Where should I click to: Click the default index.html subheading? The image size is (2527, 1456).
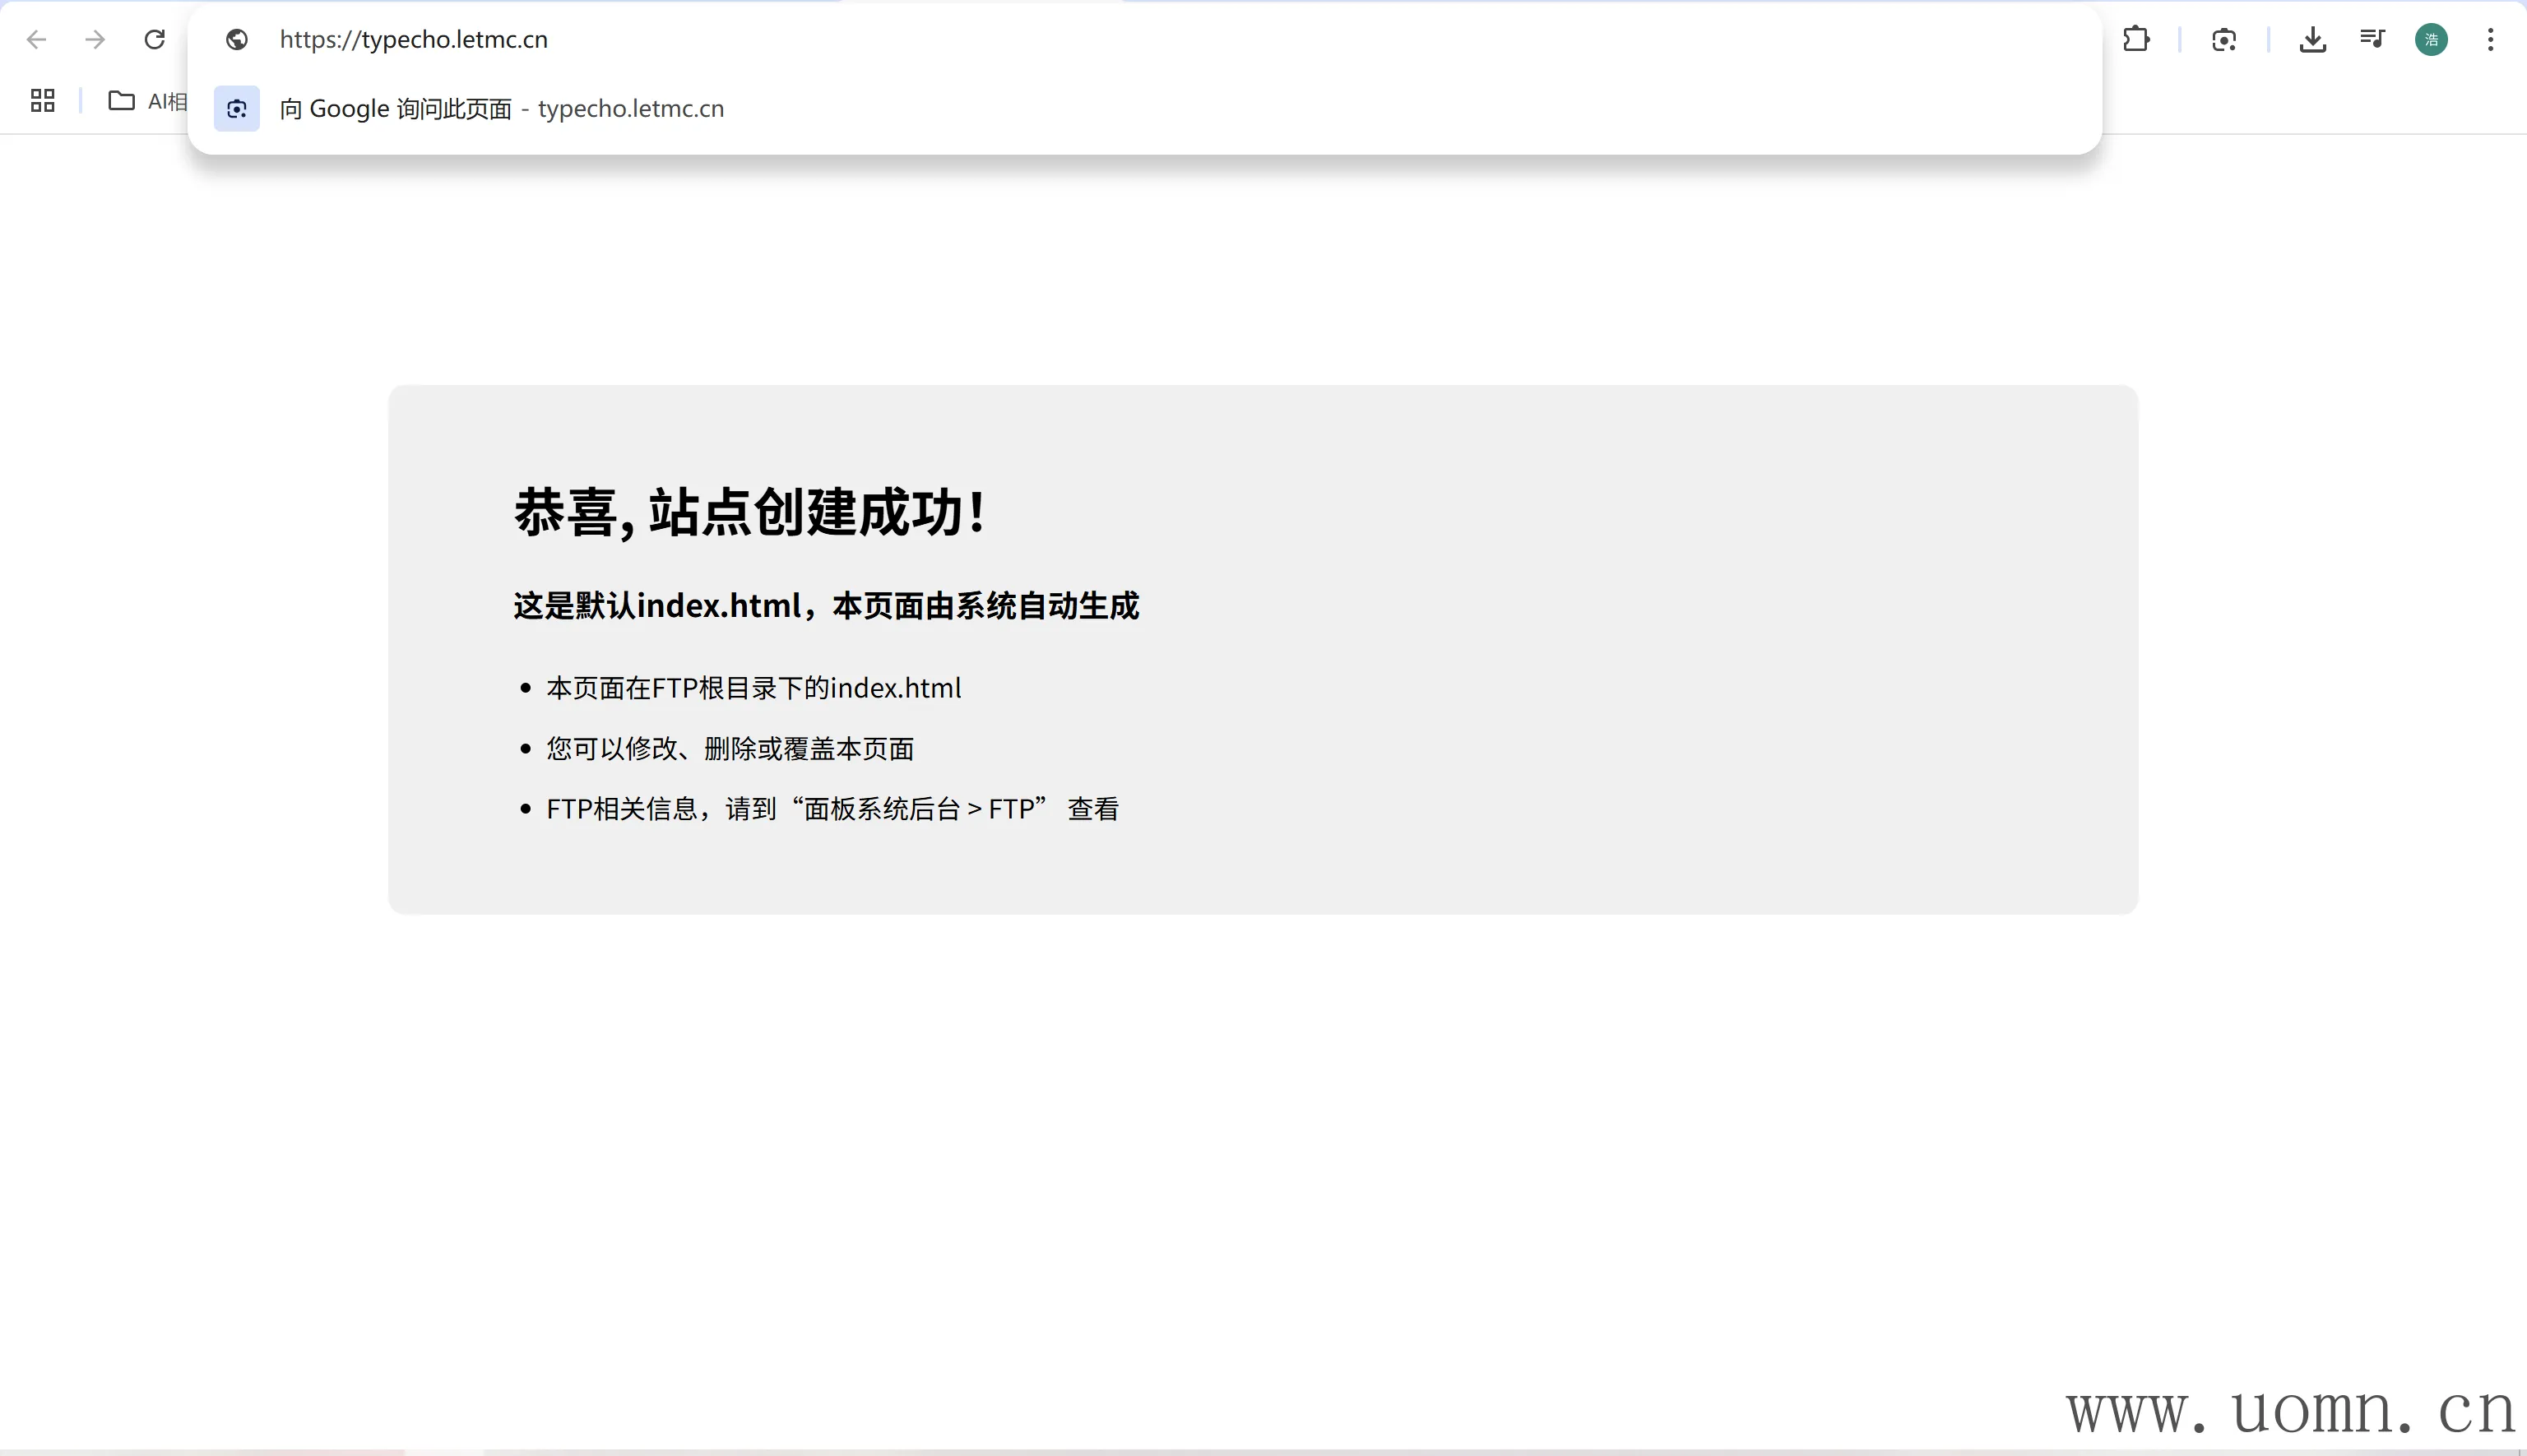click(826, 606)
